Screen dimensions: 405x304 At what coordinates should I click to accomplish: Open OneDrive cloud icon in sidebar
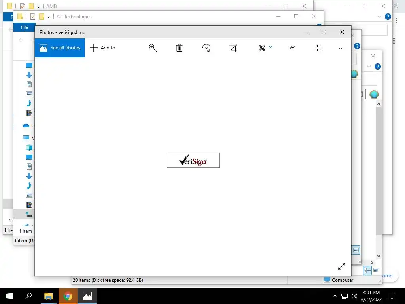(x=26, y=125)
